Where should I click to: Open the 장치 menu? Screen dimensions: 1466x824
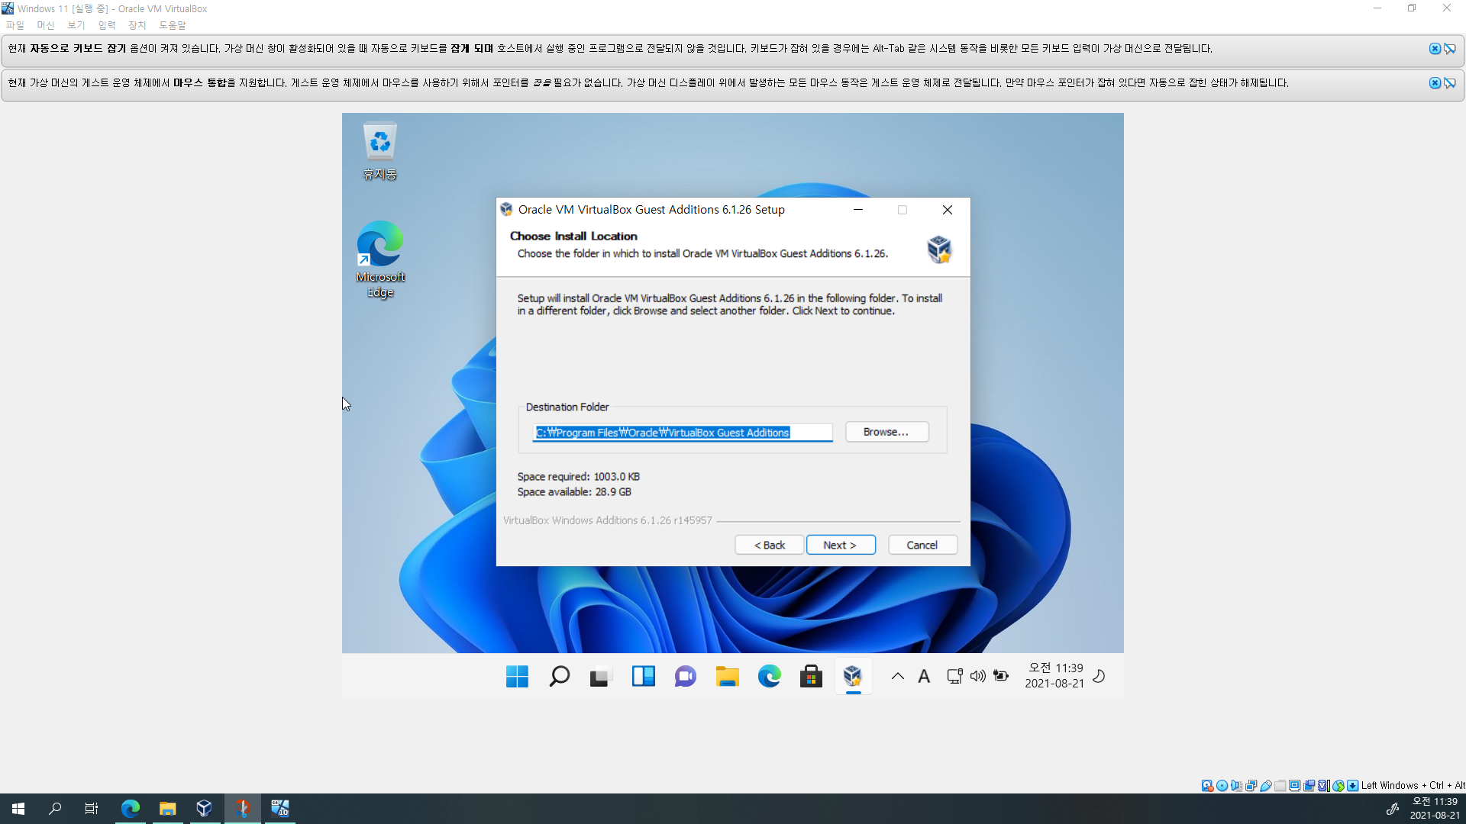[x=137, y=25]
